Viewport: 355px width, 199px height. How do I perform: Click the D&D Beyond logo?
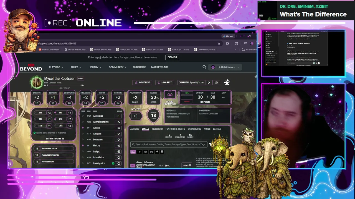[x=31, y=67]
